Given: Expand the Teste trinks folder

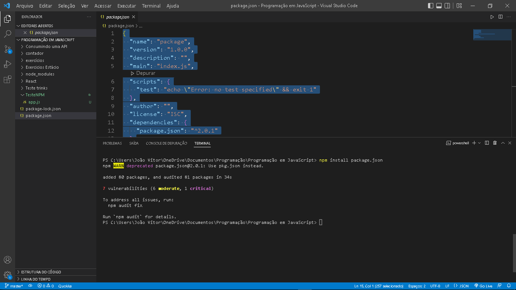Looking at the screenshot, I should [56, 88].
